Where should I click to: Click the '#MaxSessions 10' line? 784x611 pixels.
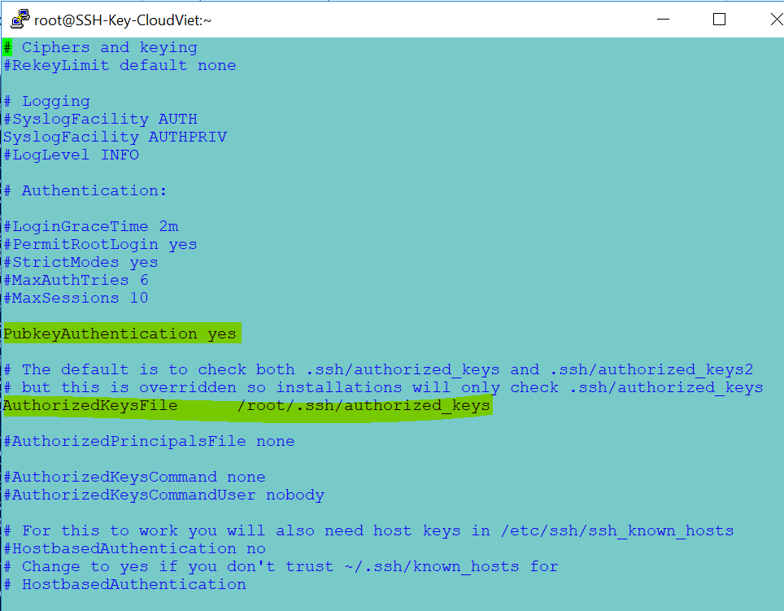pyautogui.click(x=76, y=298)
